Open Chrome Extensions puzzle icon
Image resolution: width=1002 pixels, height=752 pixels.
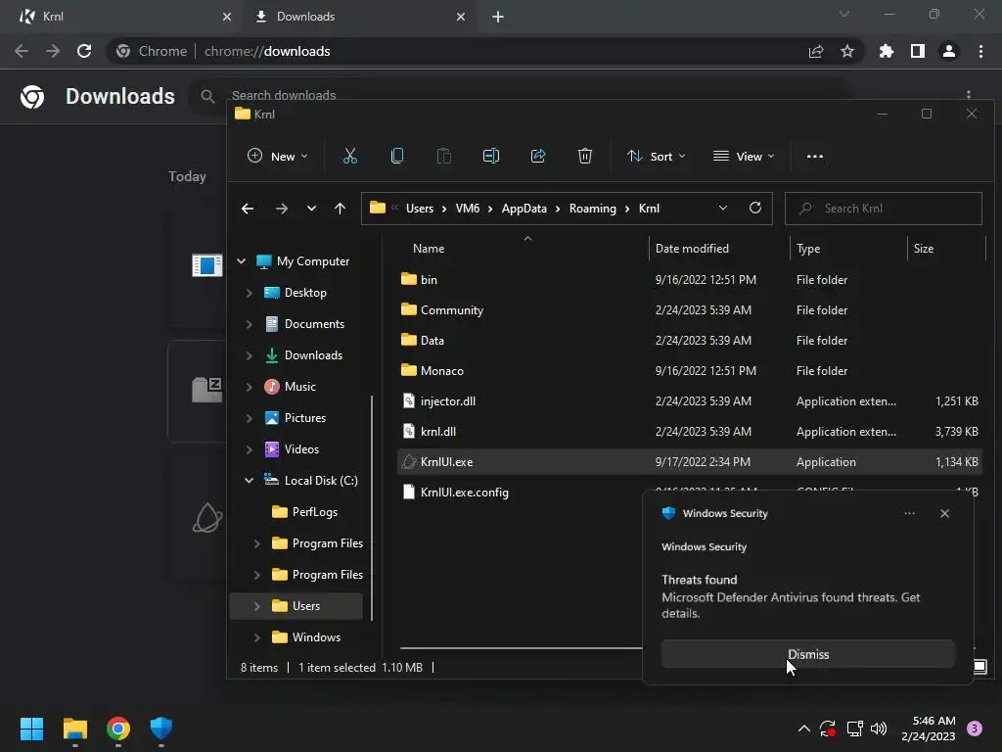887,51
